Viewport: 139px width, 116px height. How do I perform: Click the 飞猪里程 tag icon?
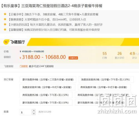coord(24,66)
